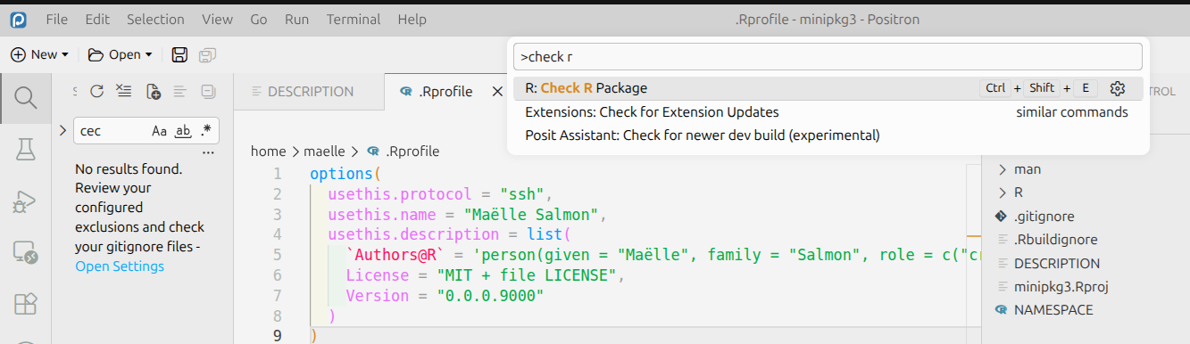The image size is (1190, 344).
Task: Click the Save file icon
Action: 179,55
